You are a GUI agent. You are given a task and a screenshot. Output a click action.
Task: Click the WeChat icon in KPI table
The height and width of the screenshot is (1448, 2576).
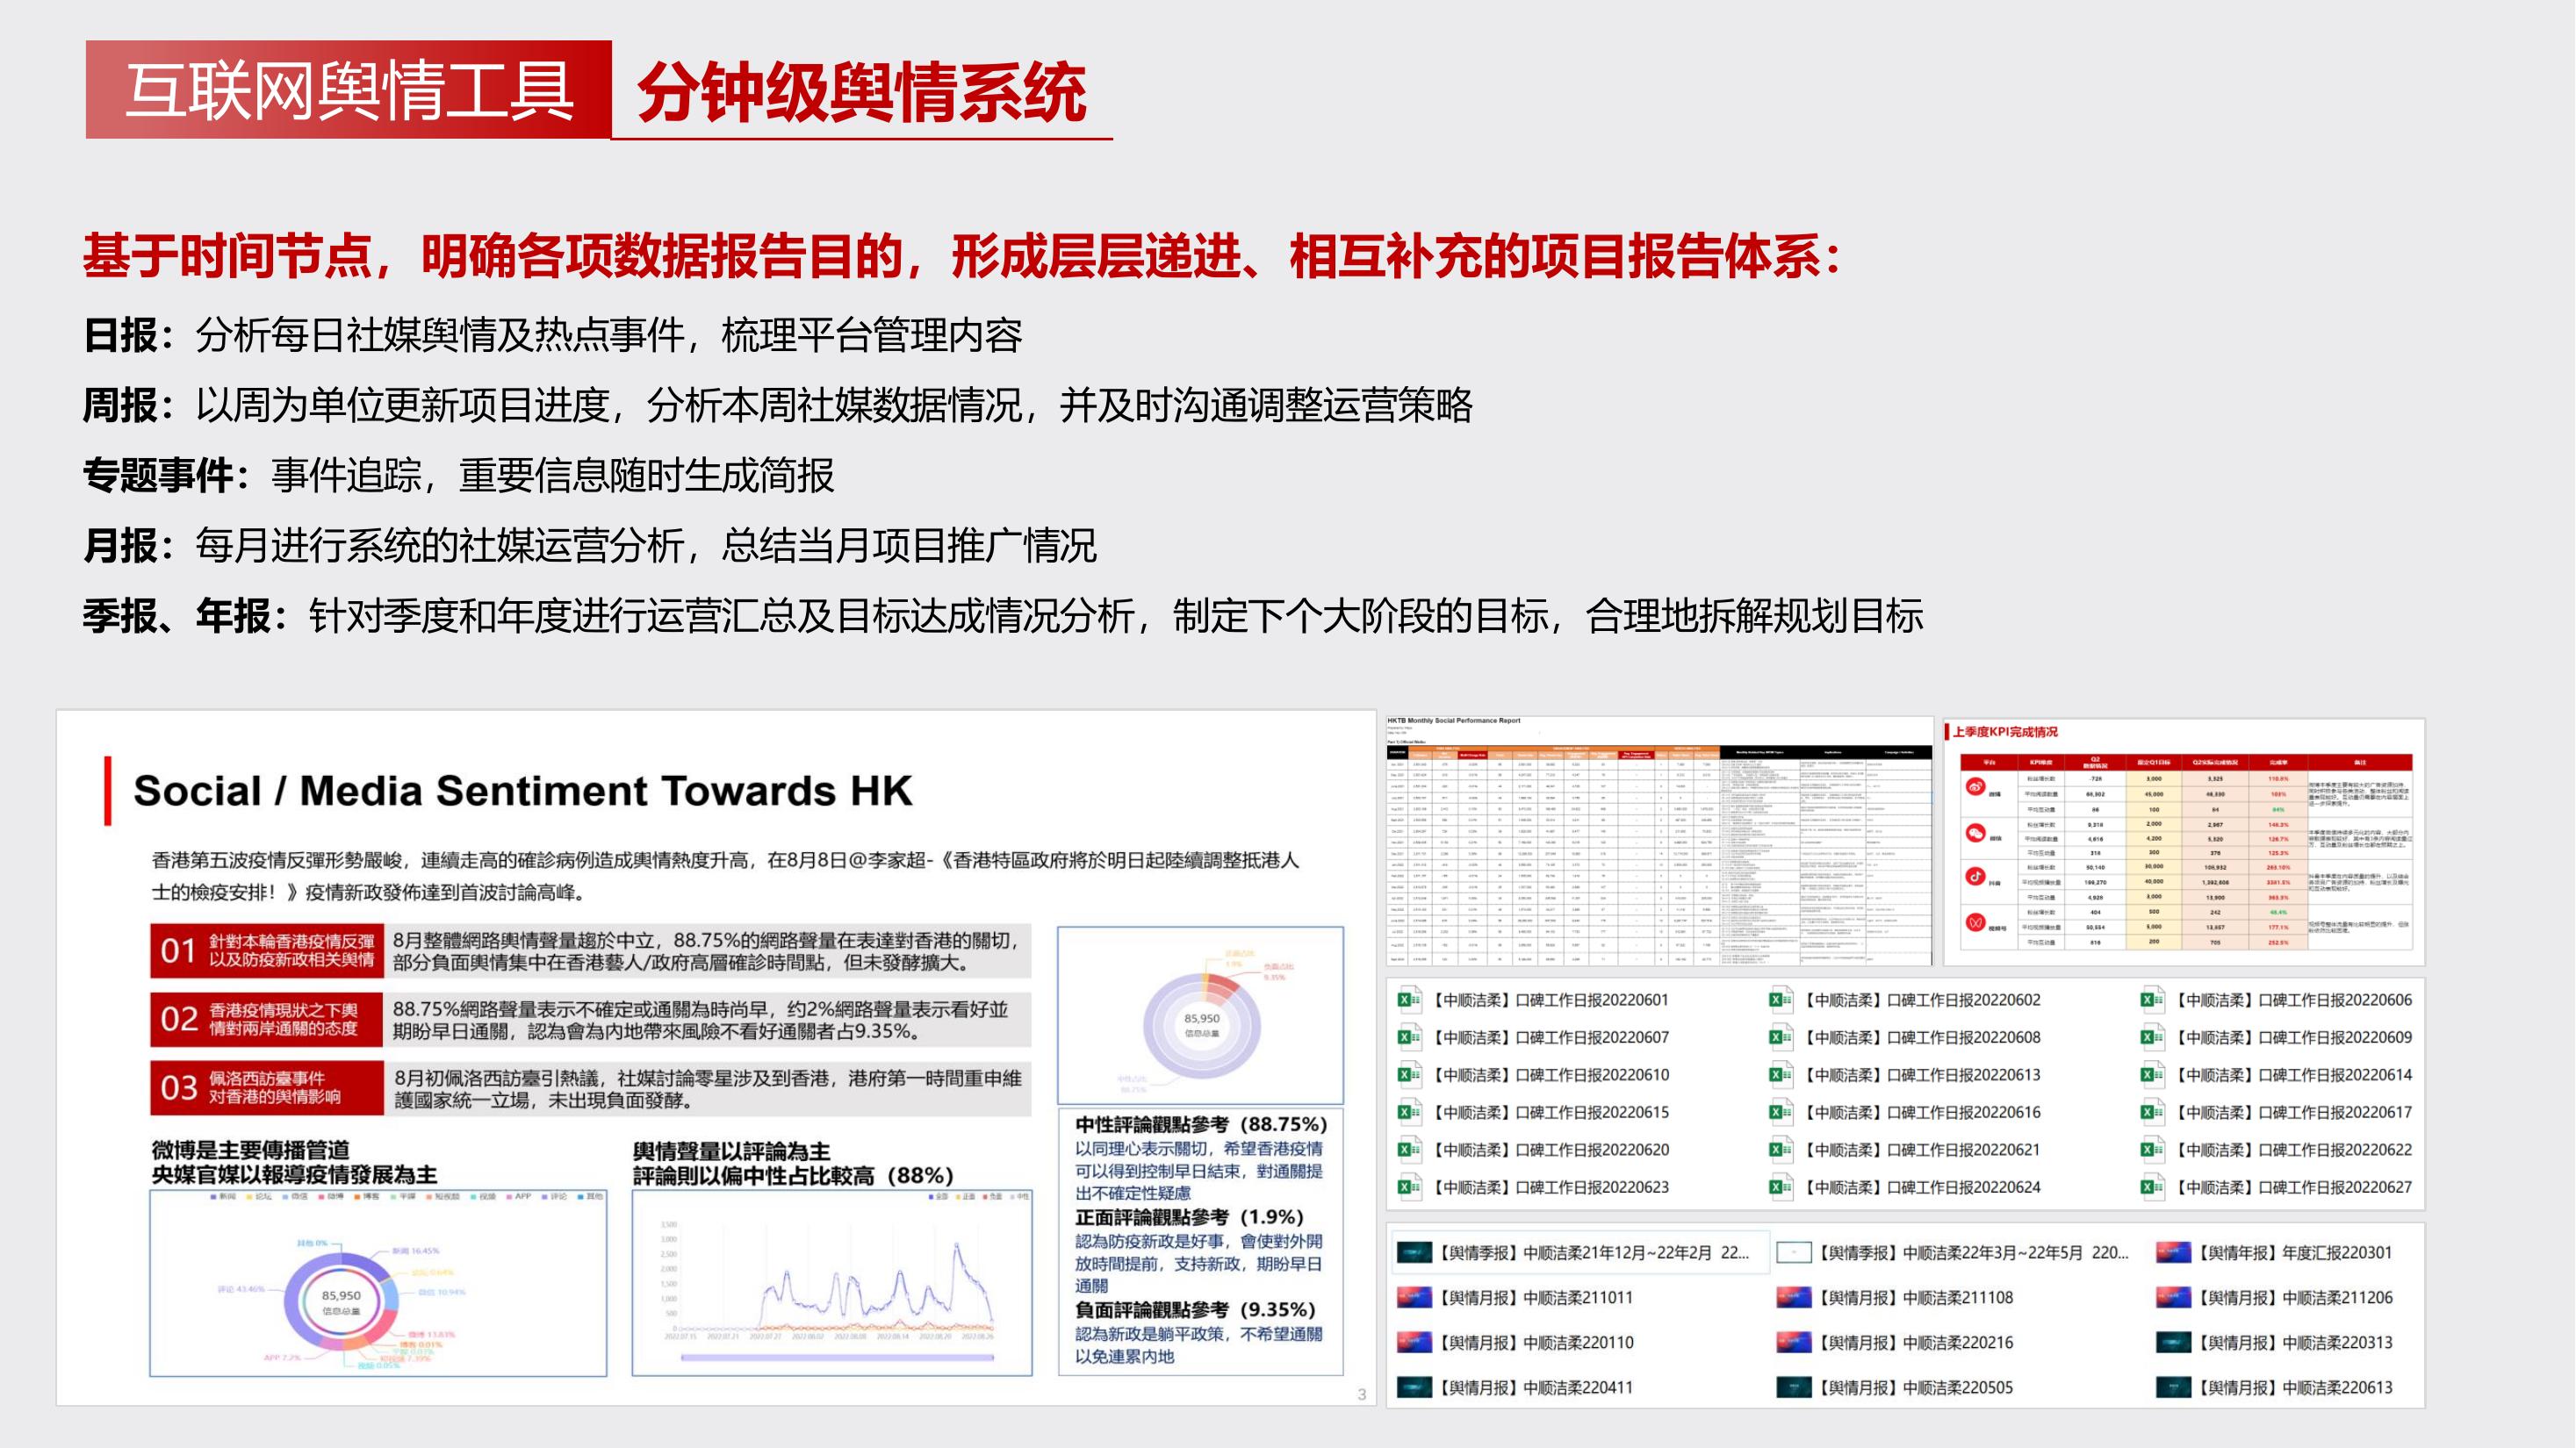click(1975, 833)
